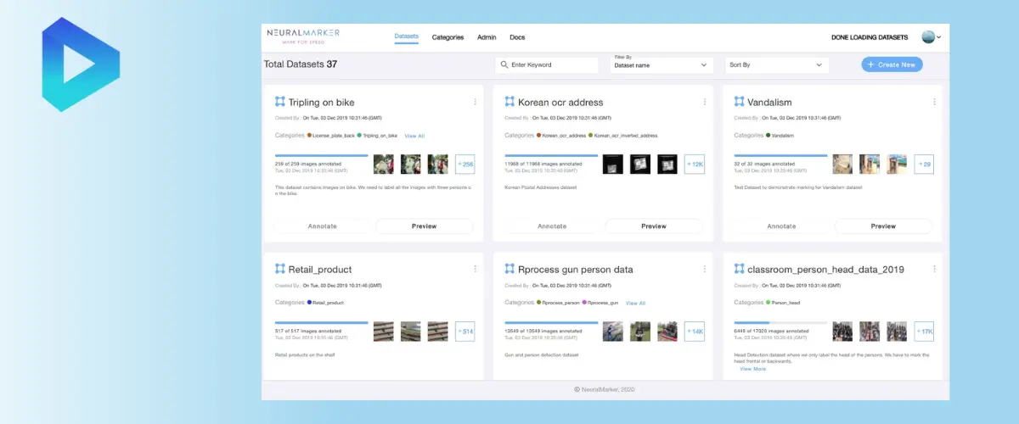Click View More link on classroom dataset description
This screenshot has height=424, width=1019.
point(752,369)
